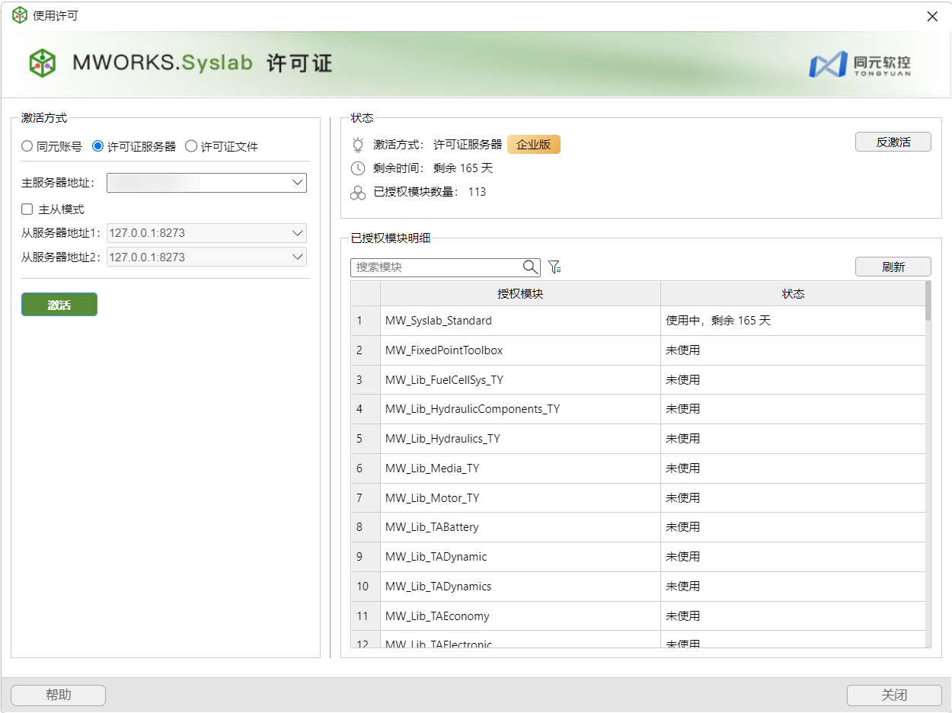The width and height of the screenshot is (952, 713).
Task: Select the 同元账号 radio option
Action: tap(27, 146)
